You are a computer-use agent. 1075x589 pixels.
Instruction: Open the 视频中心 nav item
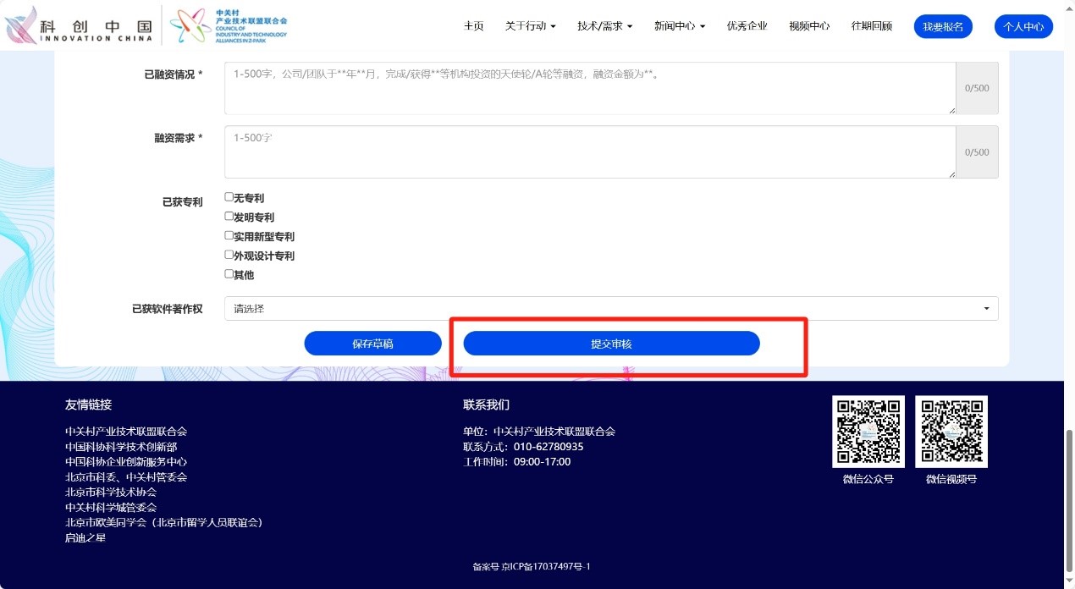[x=808, y=26]
